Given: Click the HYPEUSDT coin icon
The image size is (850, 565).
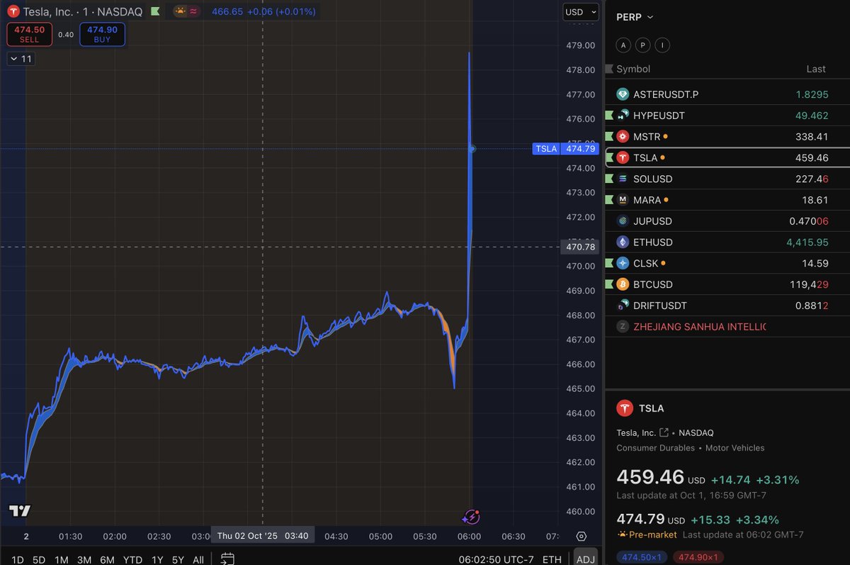Looking at the screenshot, I should click(x=623, y=116).
